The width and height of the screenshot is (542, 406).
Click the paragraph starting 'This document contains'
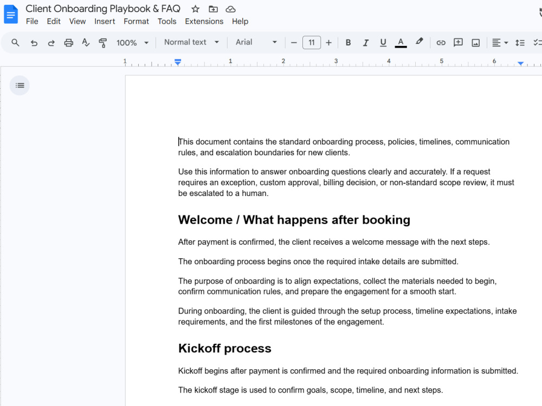pos(344,147)
